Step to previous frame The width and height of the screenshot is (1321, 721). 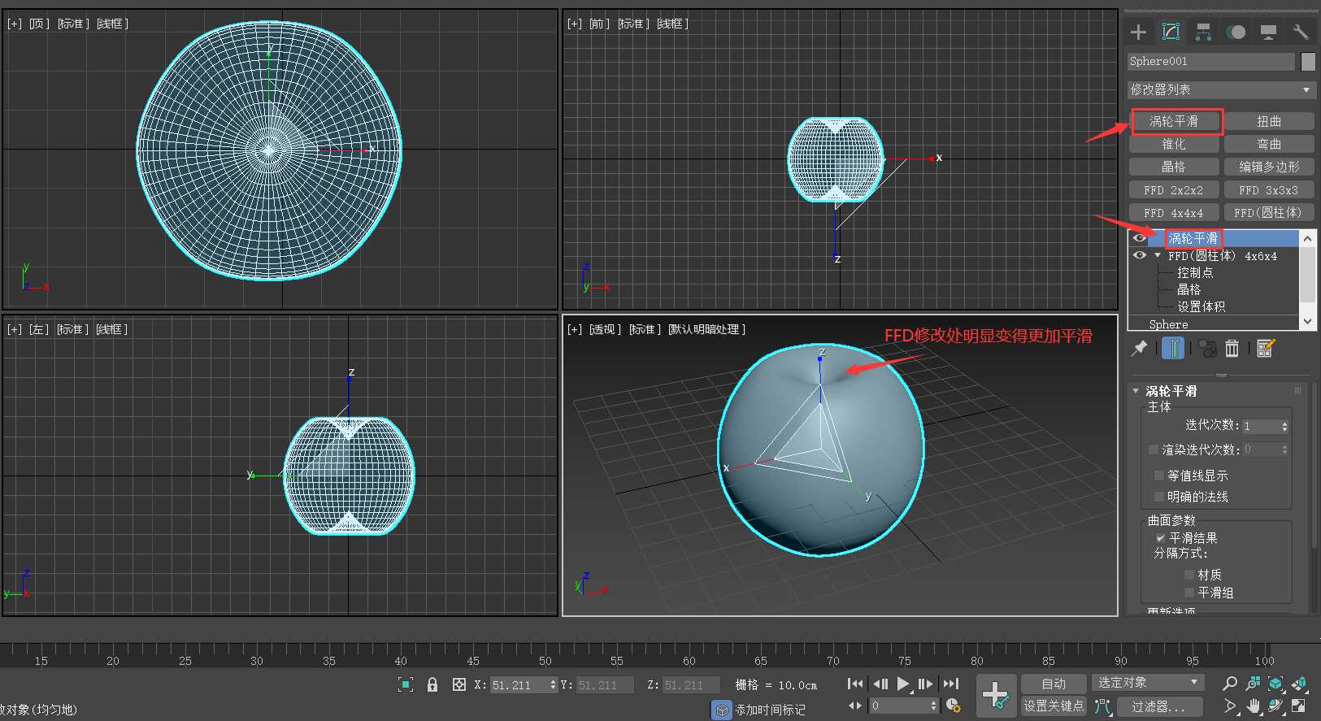coord(880,684)
